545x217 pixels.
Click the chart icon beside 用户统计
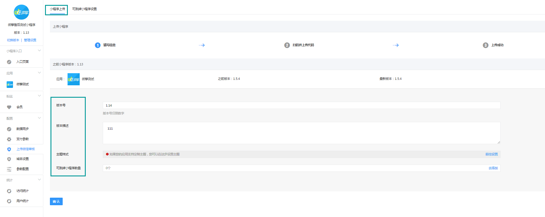(x=9, y=201)
